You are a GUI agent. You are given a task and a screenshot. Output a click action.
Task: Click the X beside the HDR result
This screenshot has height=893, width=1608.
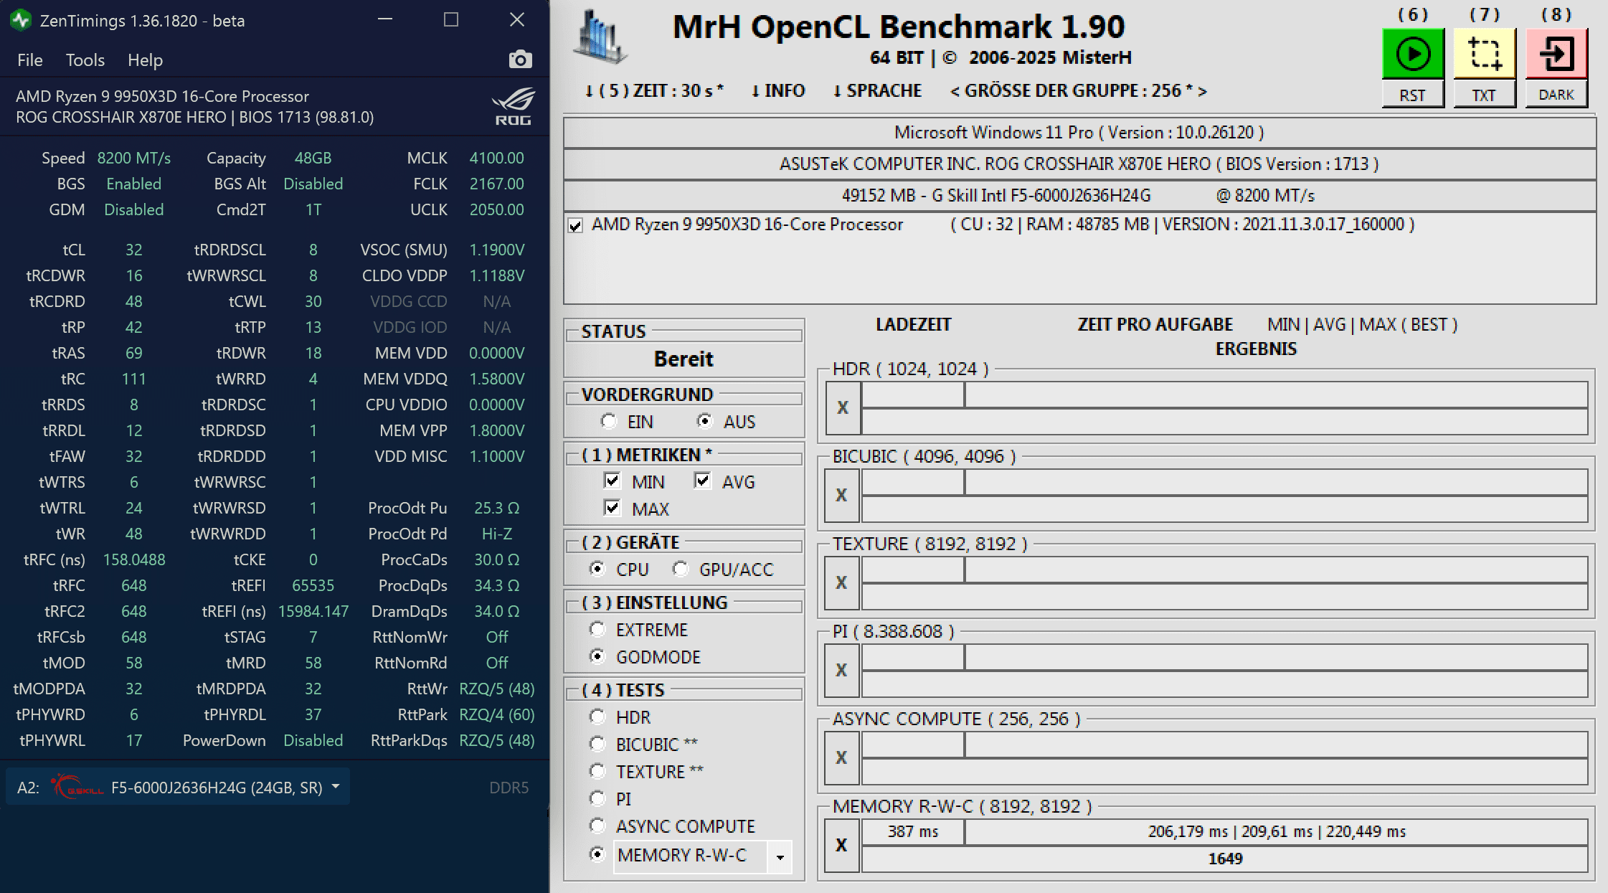843,407
